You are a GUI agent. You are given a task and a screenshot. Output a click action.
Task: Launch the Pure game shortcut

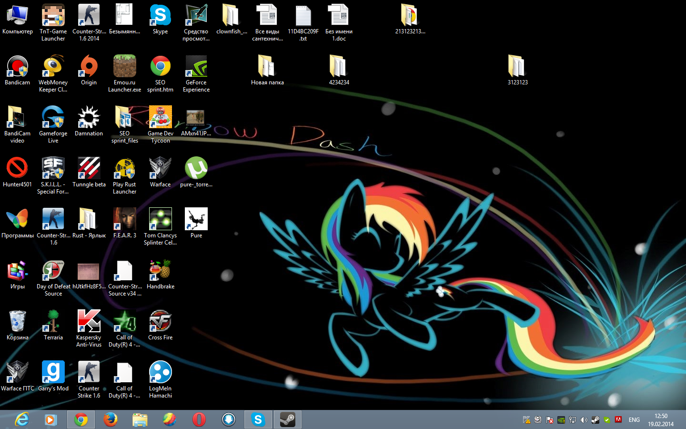pyautogui.click(x=196, y=224)
